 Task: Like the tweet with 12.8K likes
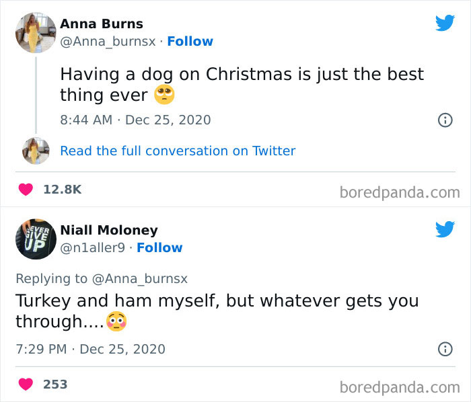(x=26, y=190)
